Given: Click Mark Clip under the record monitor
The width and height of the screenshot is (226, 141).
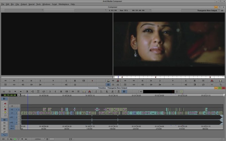Looking at the screenshot, I should pyautogui.click(x=194, y=81).
